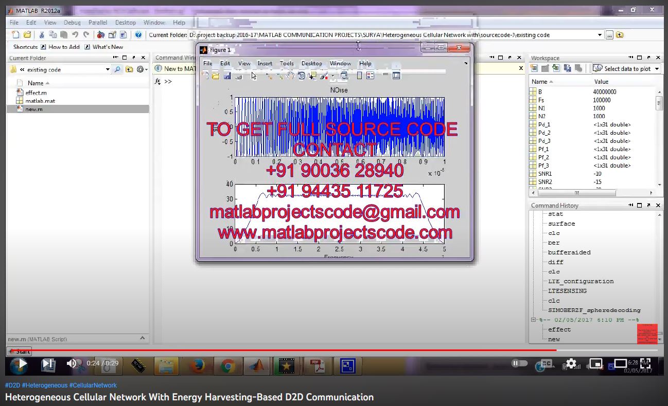Screen dimensions: 668x406
Task: Open the Tools menu in Figure 1
Action: [x=287, y=64]
